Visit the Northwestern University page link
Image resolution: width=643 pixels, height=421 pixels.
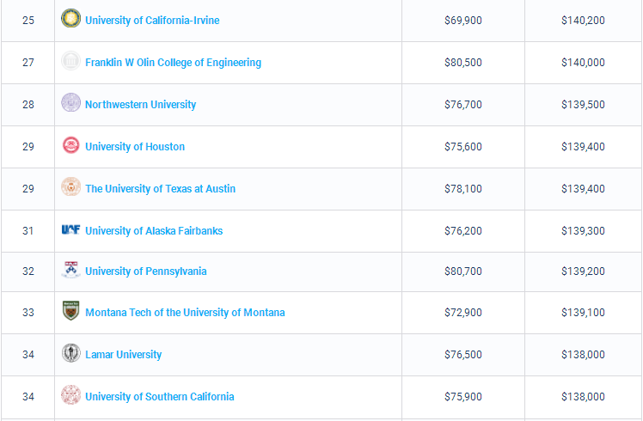tap(140, 105)
